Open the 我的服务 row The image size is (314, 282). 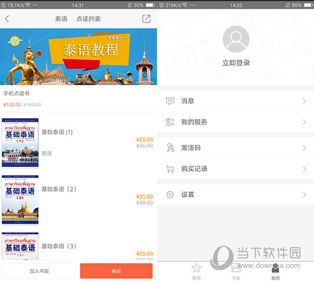coord(235,122)
